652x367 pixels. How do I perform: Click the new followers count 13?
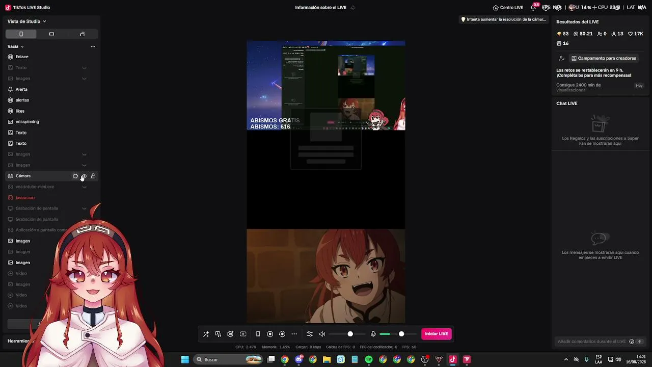617,34
